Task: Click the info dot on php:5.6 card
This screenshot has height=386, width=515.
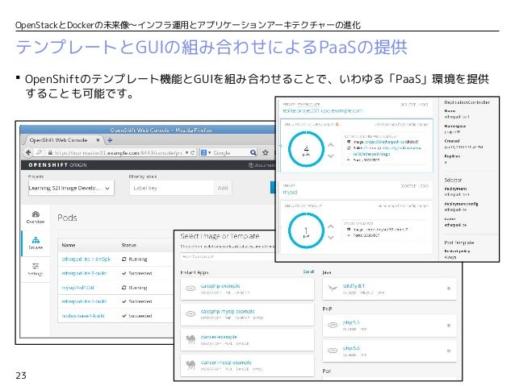Action: (x=449, y=351)
